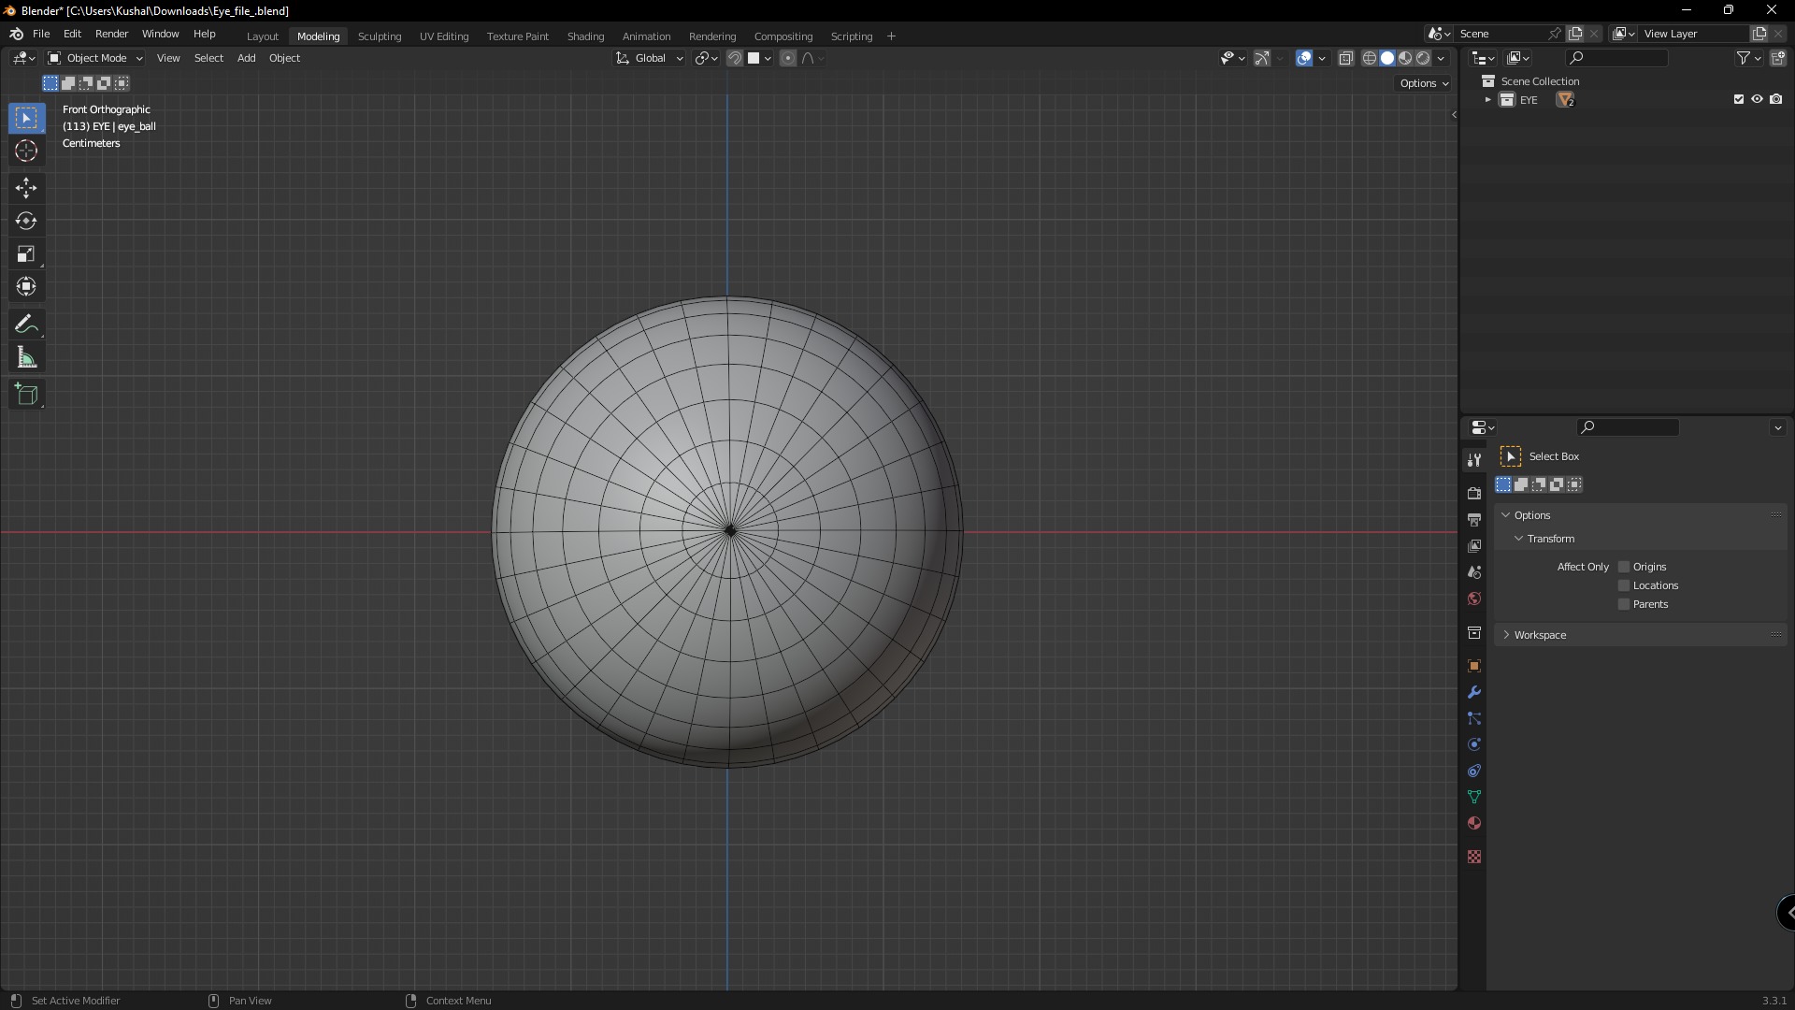
Task: Open the Object Constraints tab
Action: 1474,772
